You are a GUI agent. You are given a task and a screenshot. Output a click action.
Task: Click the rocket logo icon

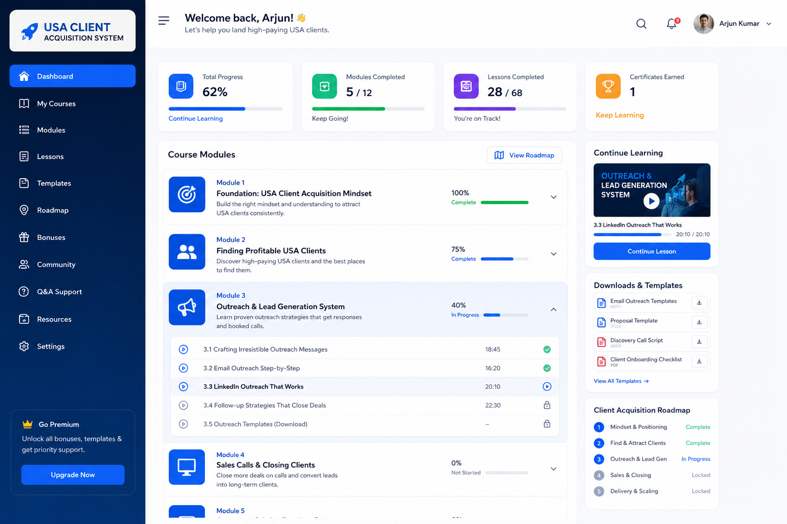(30, 31)
